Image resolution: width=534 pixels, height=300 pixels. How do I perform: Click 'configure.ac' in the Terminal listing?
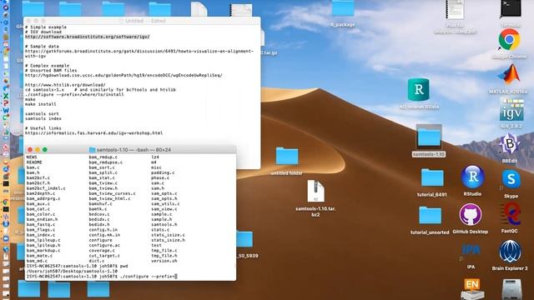[x=104, y=245]
